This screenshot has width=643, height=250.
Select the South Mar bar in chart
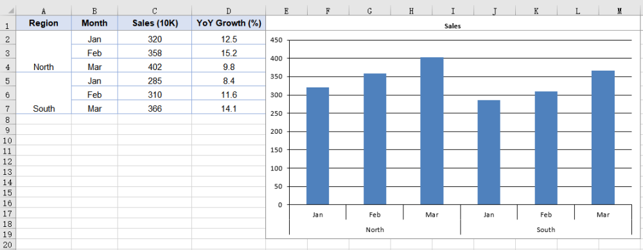[603, 138]
